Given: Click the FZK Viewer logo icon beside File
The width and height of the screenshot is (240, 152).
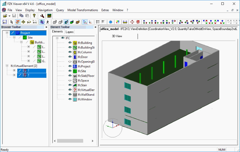Looking at the screenshot, I should pyautogui.click(x=4, y=10).
